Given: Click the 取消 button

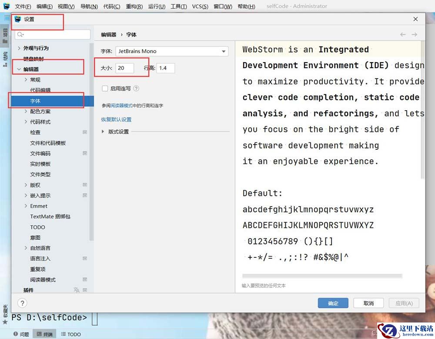Looking at the screenshot, I should click(369, 303).
